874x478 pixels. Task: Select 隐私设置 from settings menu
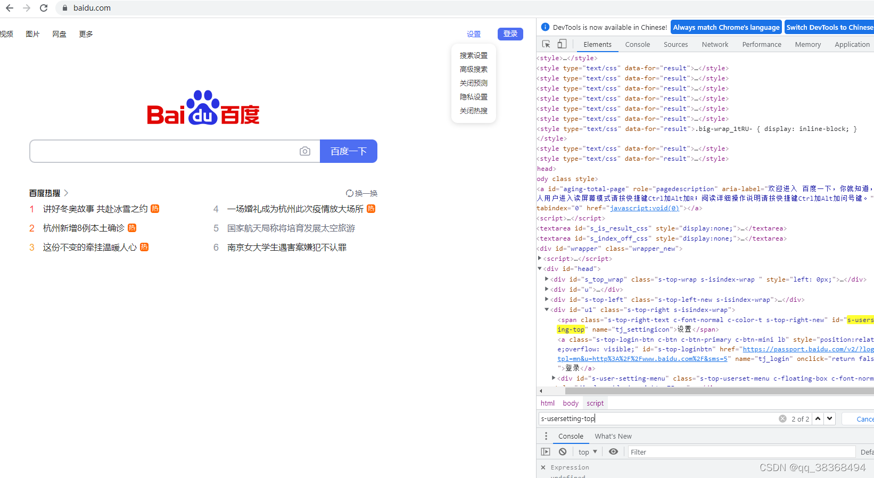click(474, 97)
